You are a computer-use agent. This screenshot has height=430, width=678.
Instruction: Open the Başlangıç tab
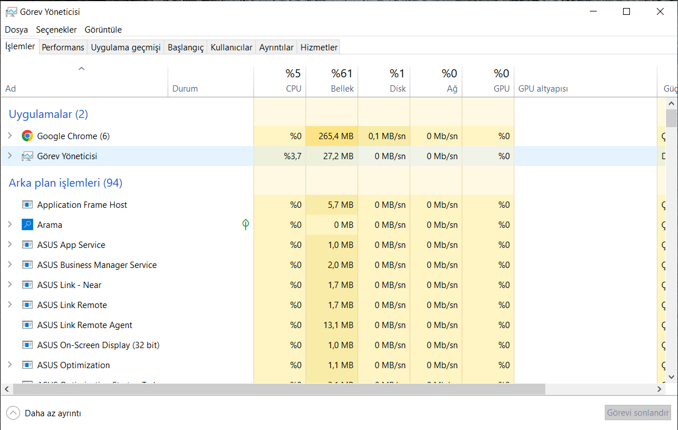click(x=185, y=48)
